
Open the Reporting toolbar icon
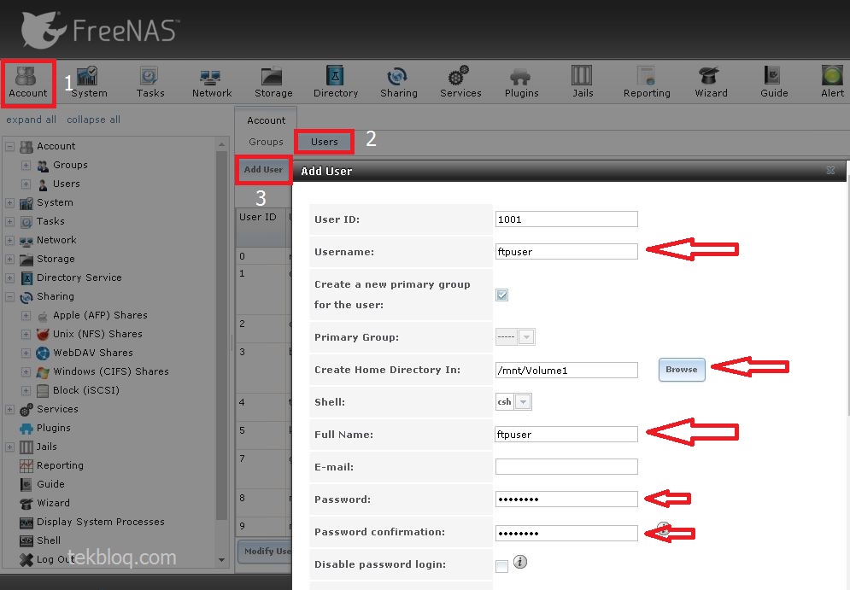point(647,83)
